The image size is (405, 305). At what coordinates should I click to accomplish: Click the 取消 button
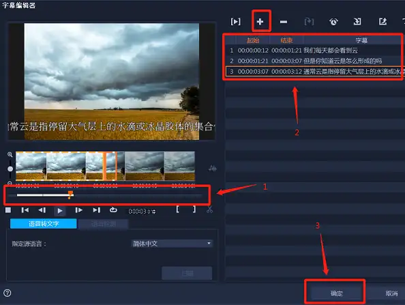(x=391, y=293)
